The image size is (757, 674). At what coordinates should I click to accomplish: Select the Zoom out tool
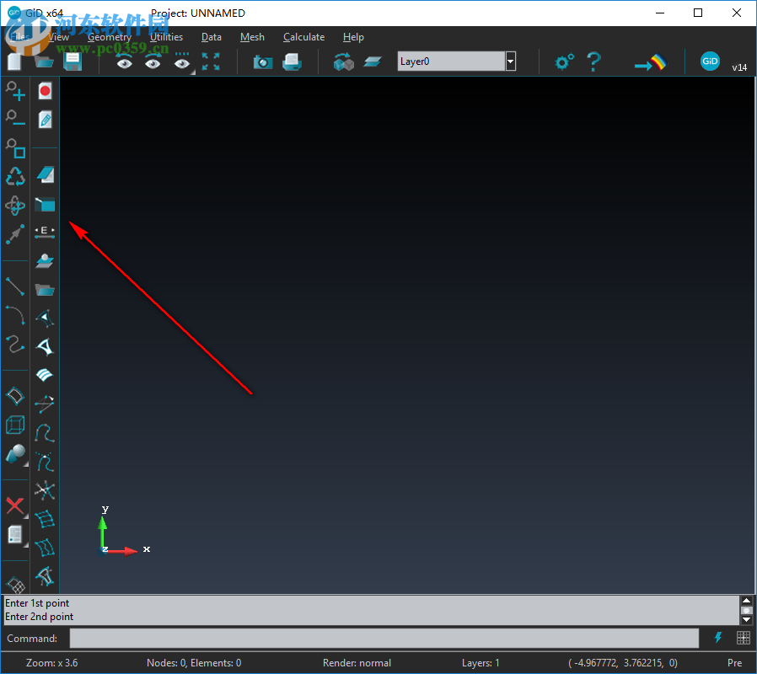[15, 118]
